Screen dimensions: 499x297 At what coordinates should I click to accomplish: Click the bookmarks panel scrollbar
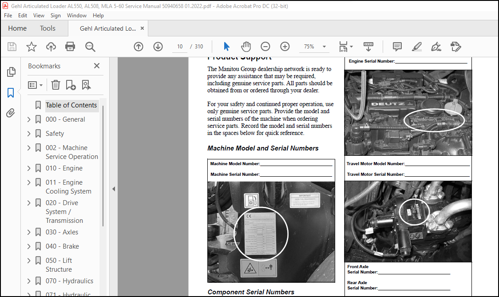coord(103,166)
